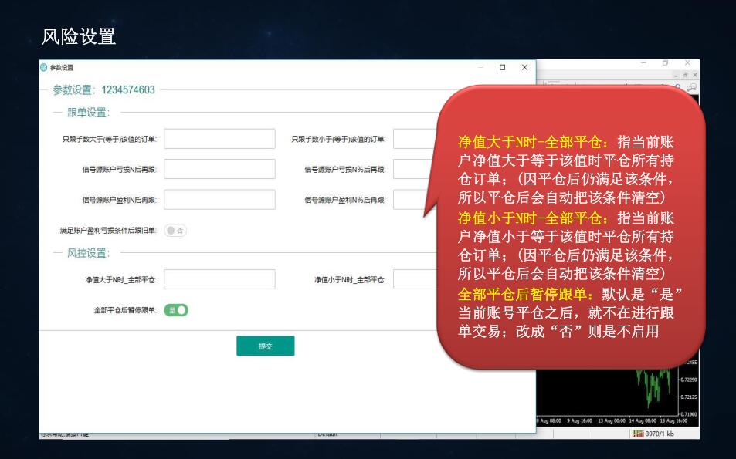Click the chat bubble icon in terminal toolbar
The image size is (736, 459).
[692, 88]
